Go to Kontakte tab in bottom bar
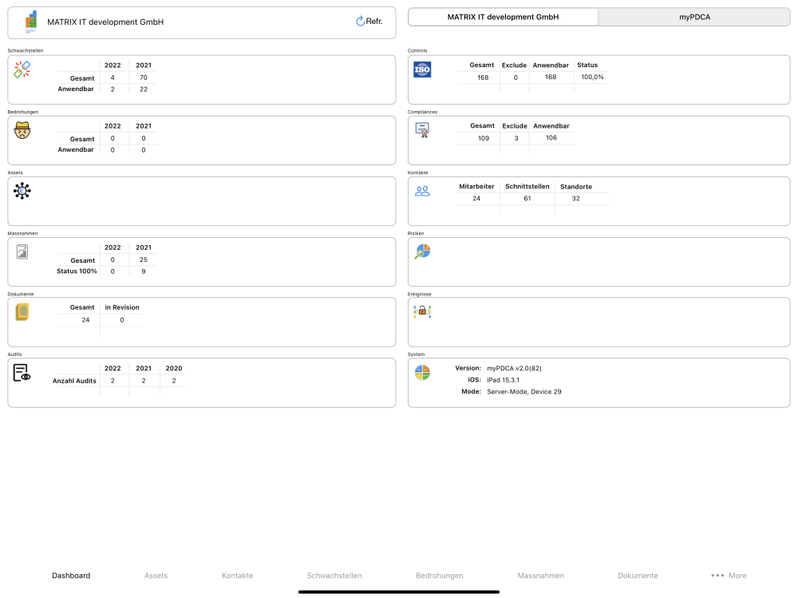798x598 pixels. click(237, 576)
